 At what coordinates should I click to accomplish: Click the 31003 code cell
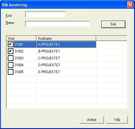[19, 58]
